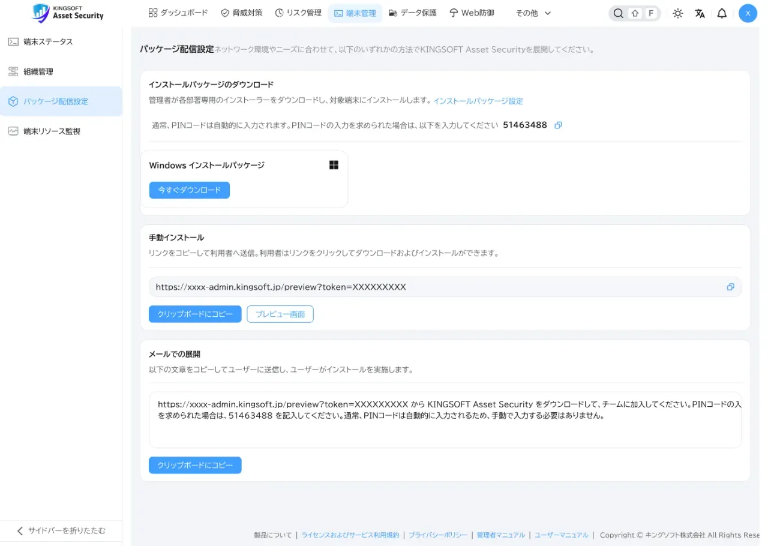
Task: Click the Windows logo icon on package card
Action: (334, 165)
